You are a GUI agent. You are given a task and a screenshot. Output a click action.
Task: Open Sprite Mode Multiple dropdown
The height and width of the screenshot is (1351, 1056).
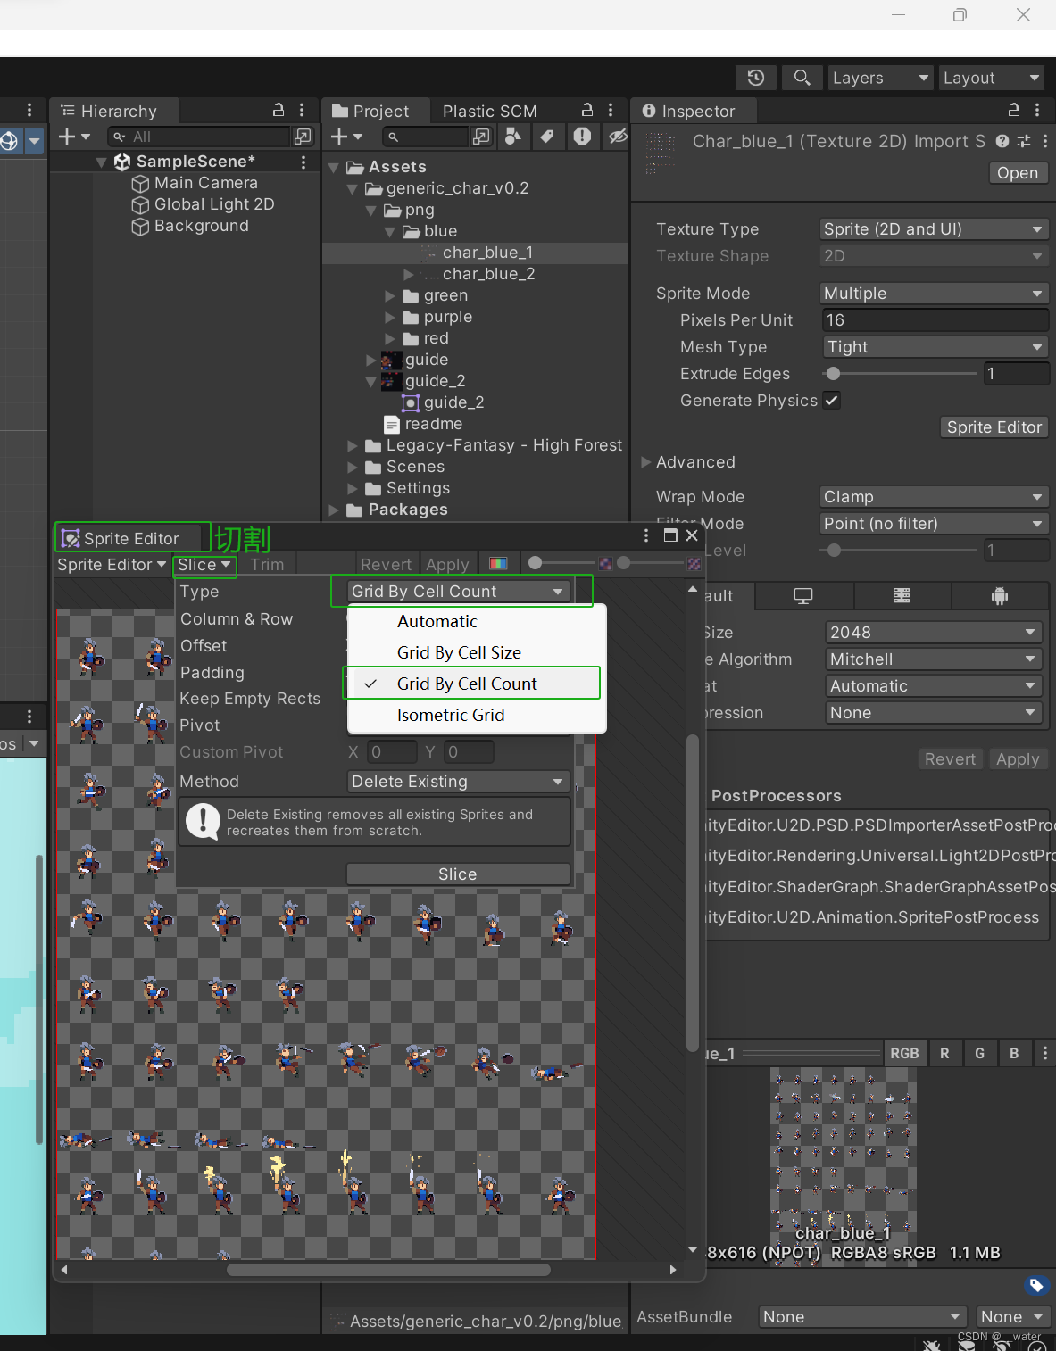(934, 294)
